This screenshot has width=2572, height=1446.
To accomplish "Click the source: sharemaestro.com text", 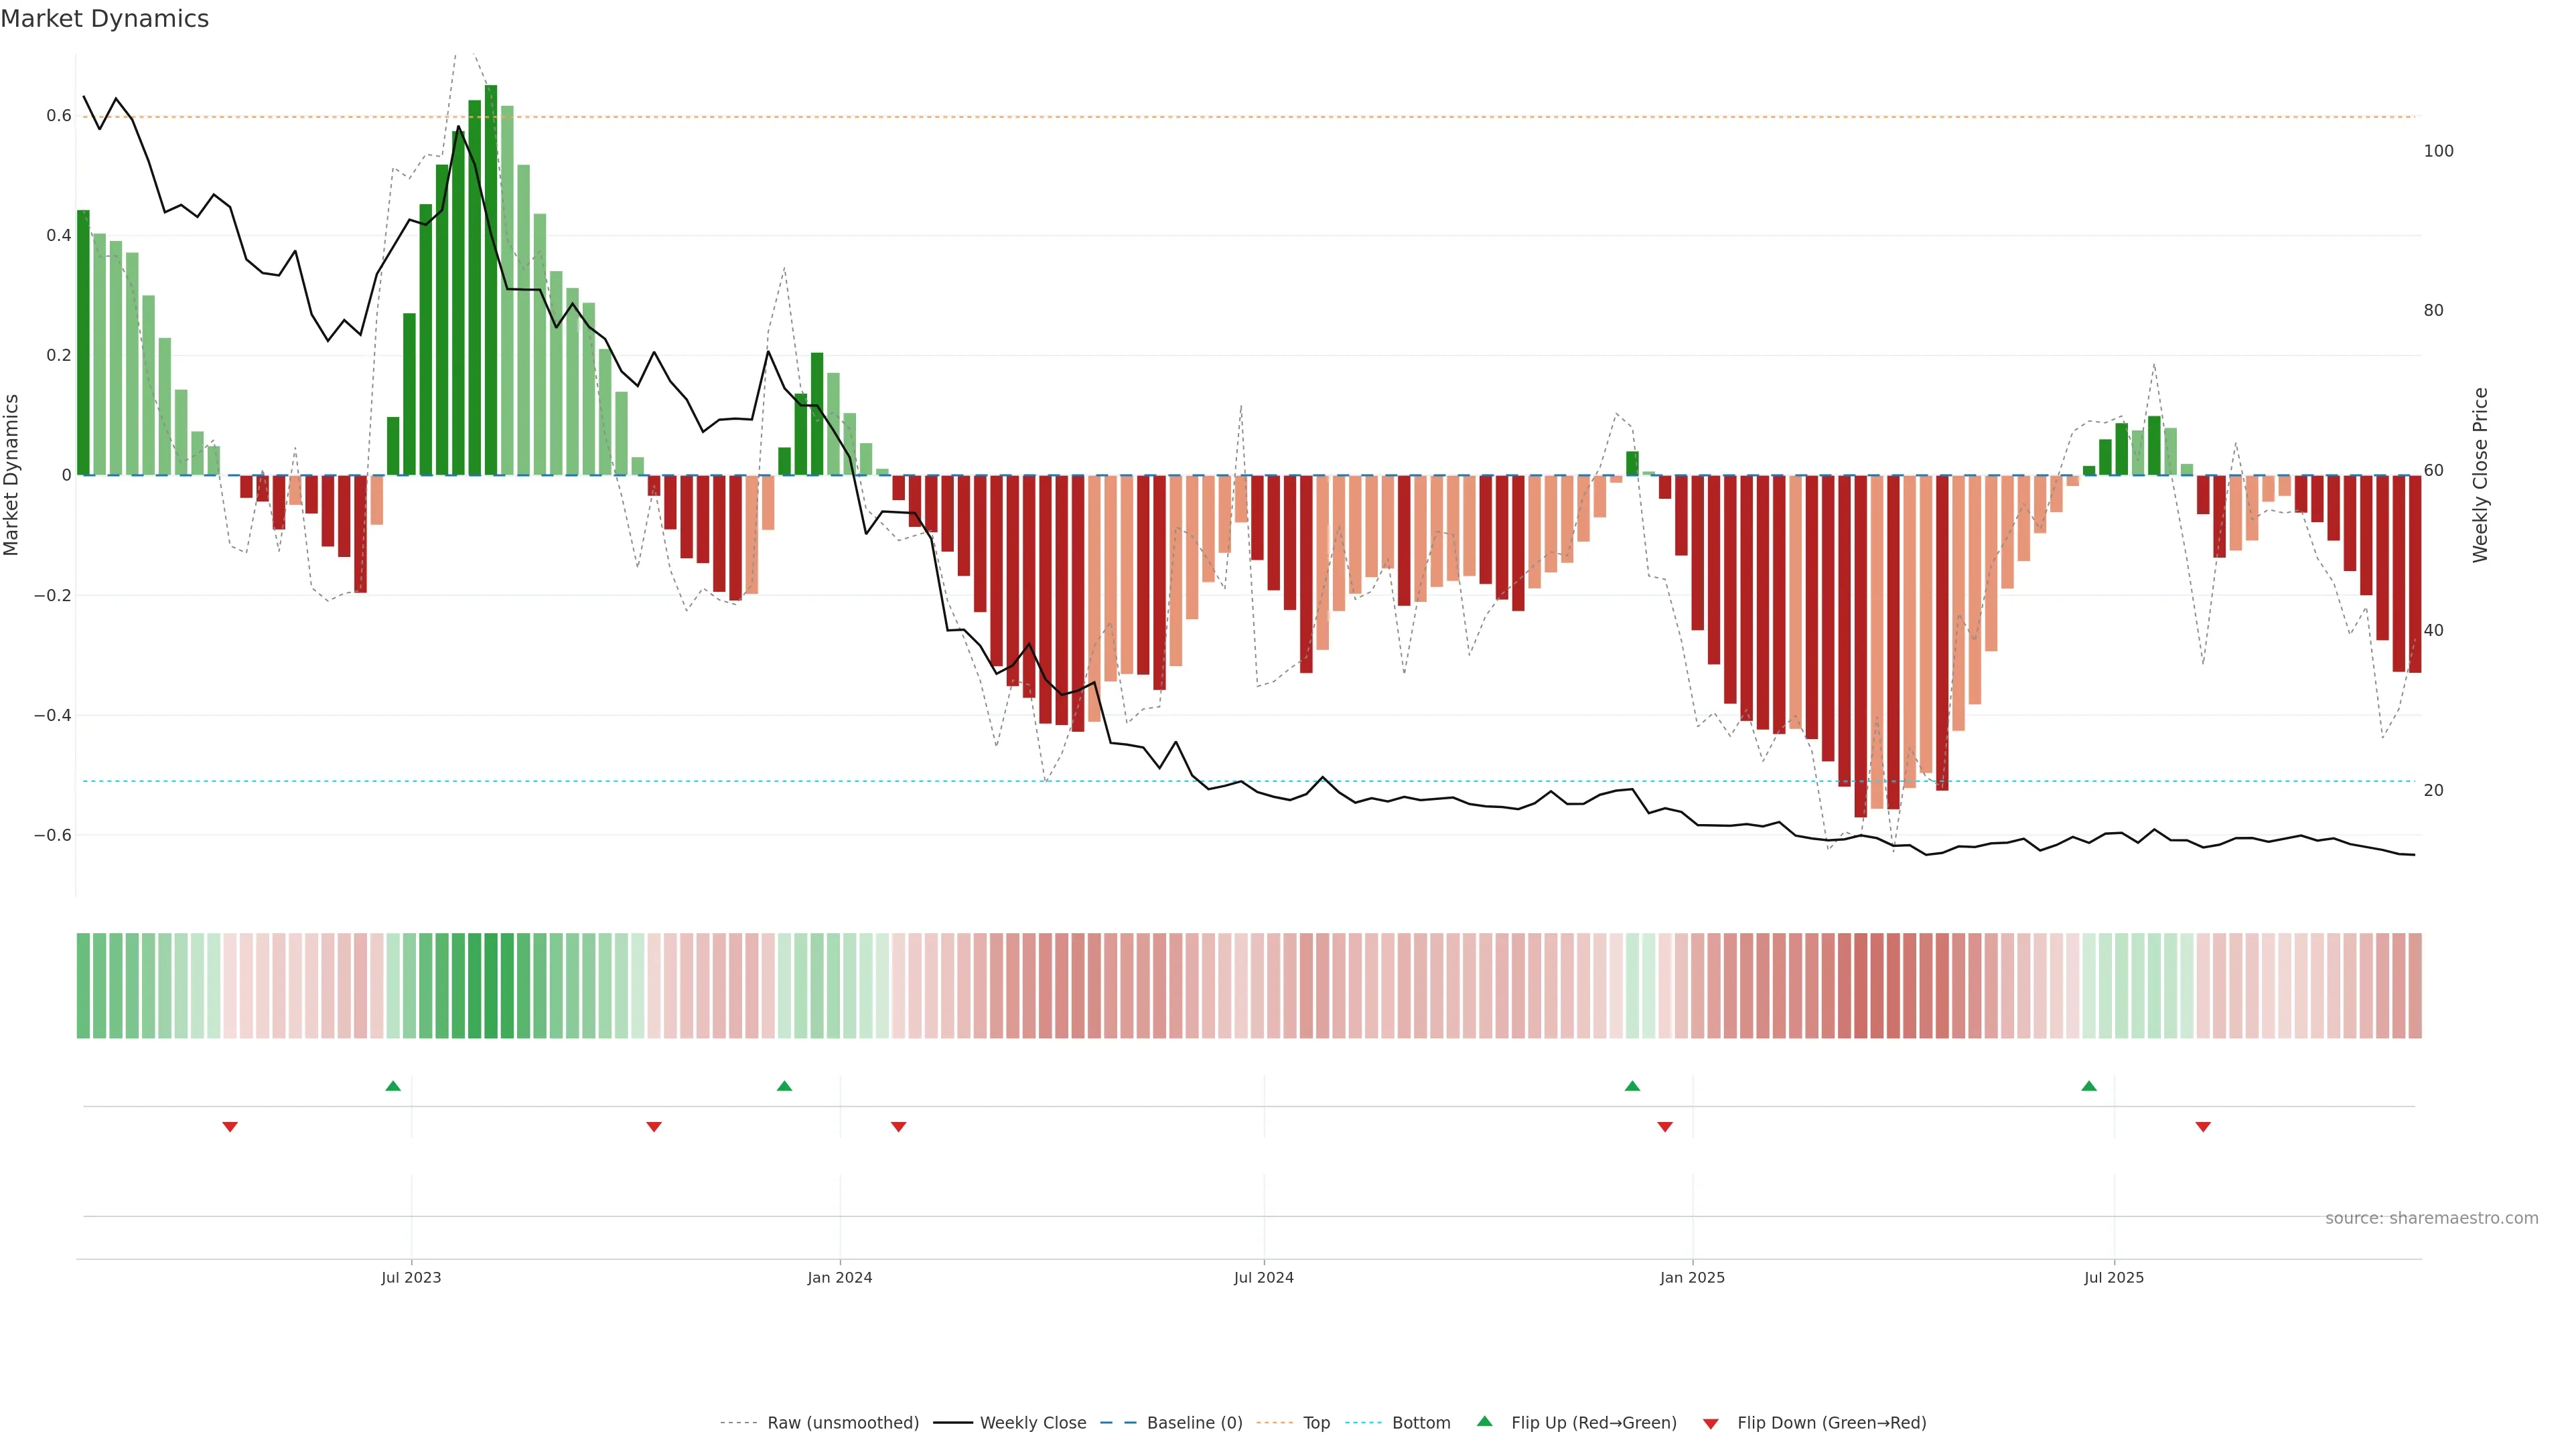I will point(2431,1218).
